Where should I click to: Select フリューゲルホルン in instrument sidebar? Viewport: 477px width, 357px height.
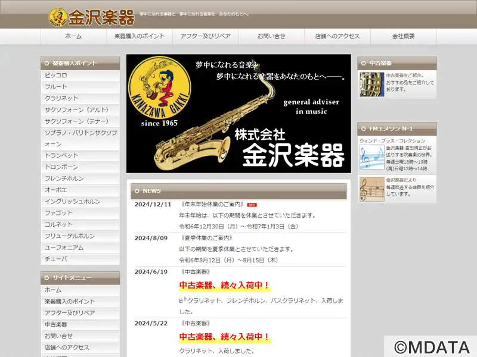[x=80, y=236]
